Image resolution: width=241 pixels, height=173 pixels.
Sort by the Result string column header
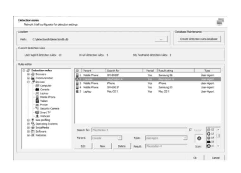point(176,70)
